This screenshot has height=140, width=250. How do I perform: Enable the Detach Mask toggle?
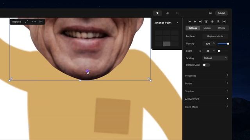point(206,65)
